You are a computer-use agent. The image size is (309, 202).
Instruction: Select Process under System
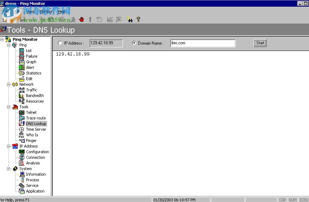point(33,180)
